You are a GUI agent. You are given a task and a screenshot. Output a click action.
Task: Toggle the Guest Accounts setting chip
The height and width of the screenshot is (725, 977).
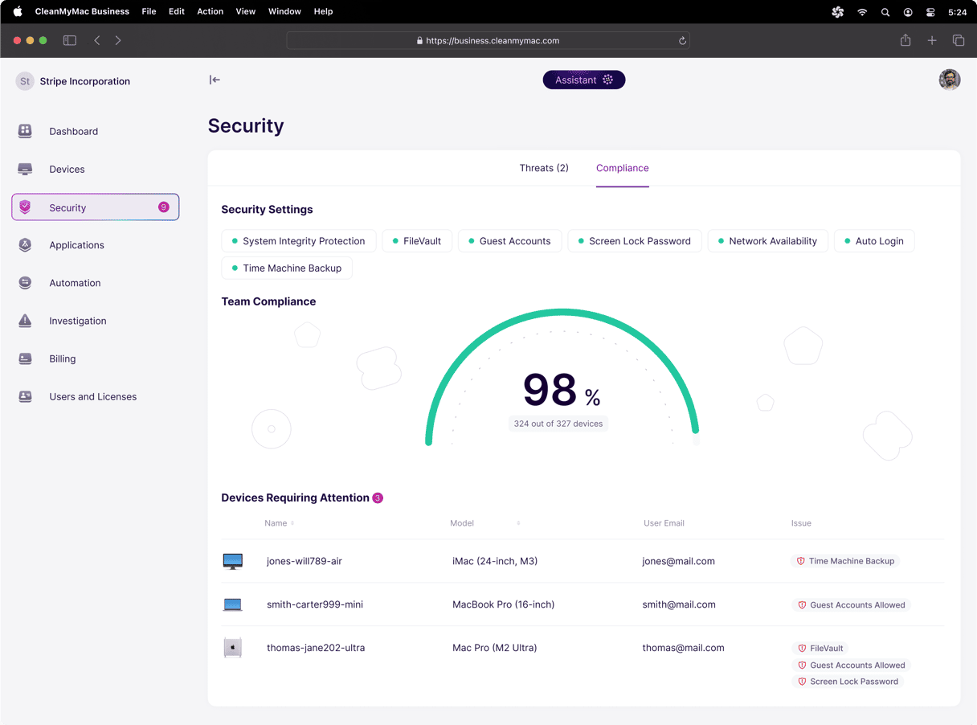click(510, 241)
